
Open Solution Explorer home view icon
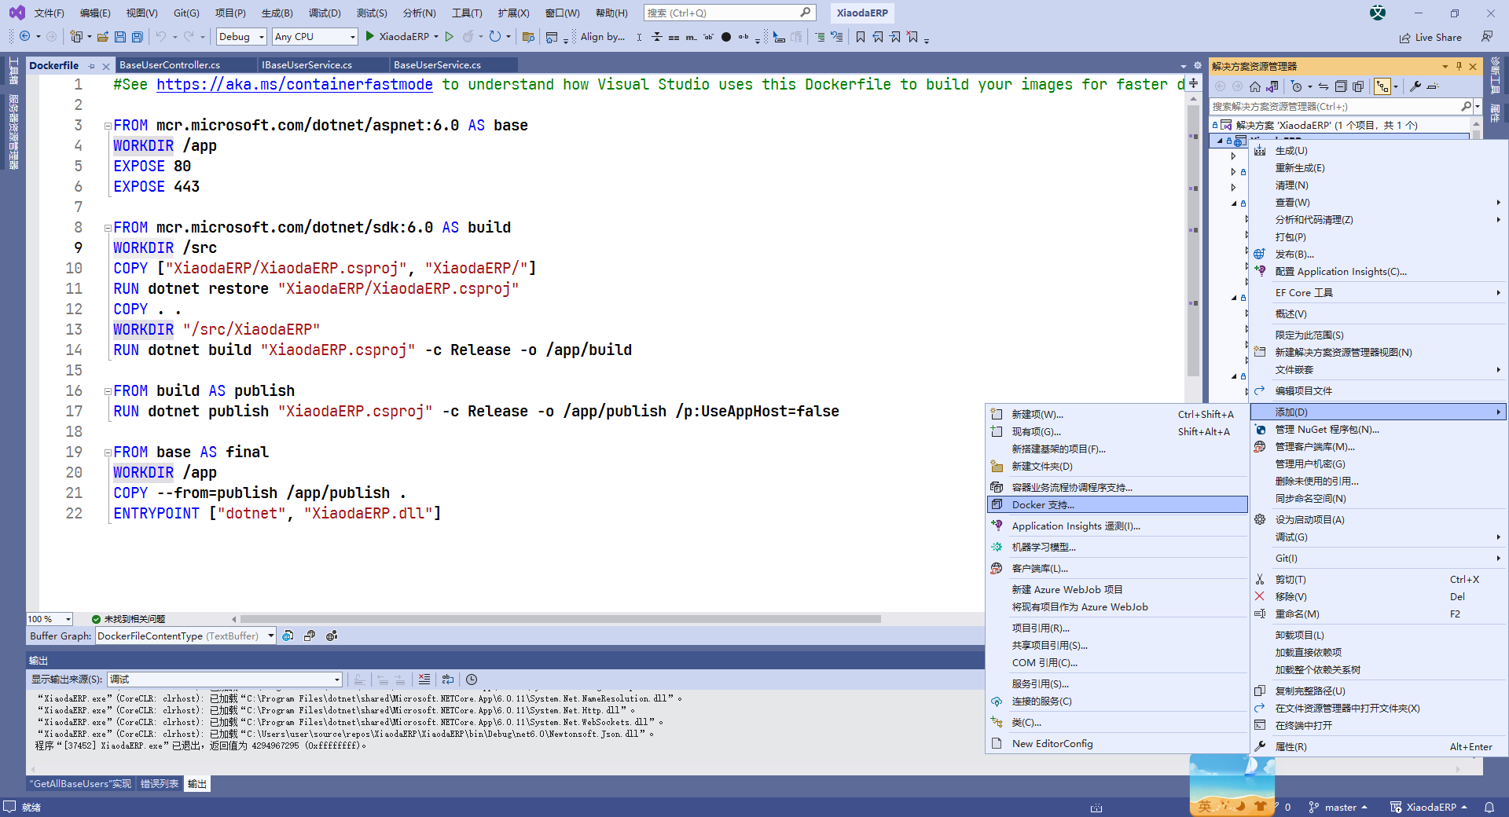tap(1254, 86)
